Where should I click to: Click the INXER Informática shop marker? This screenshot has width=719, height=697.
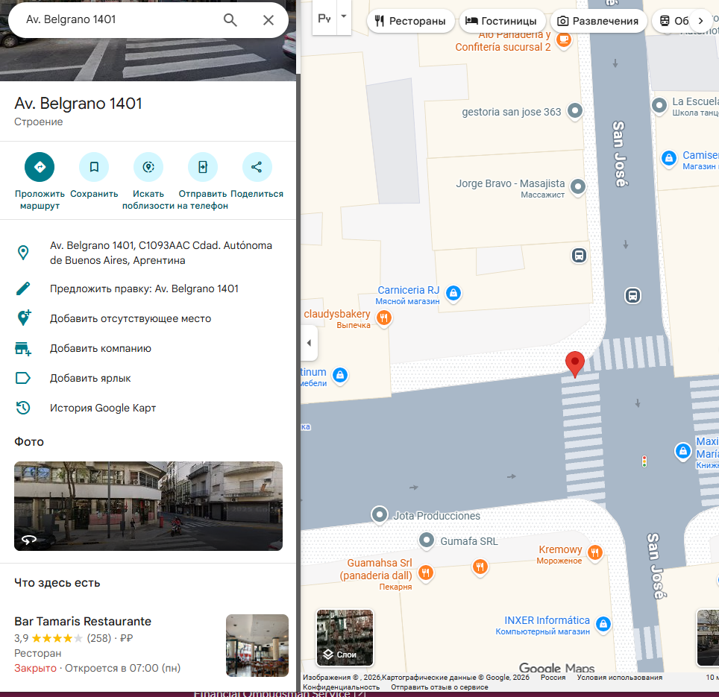point(603,624)
